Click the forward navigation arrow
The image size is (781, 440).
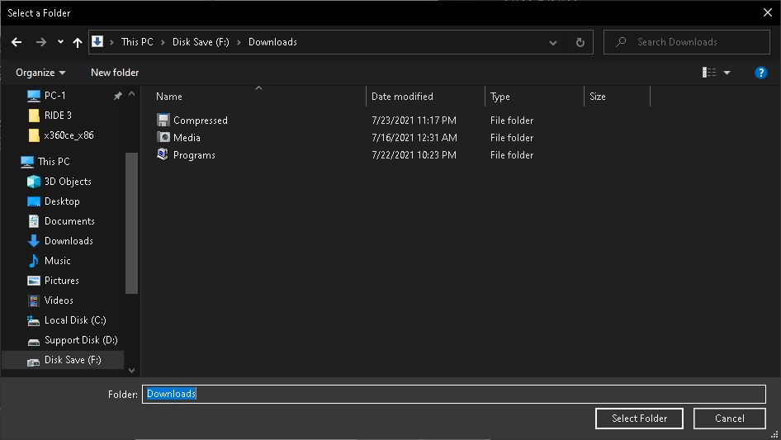click(40, 42)
